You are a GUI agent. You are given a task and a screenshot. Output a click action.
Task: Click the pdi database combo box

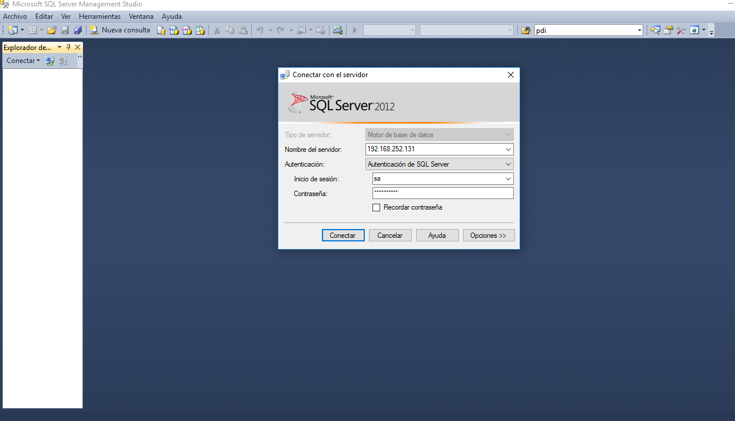pyautogui.click(x=588, y=29)
